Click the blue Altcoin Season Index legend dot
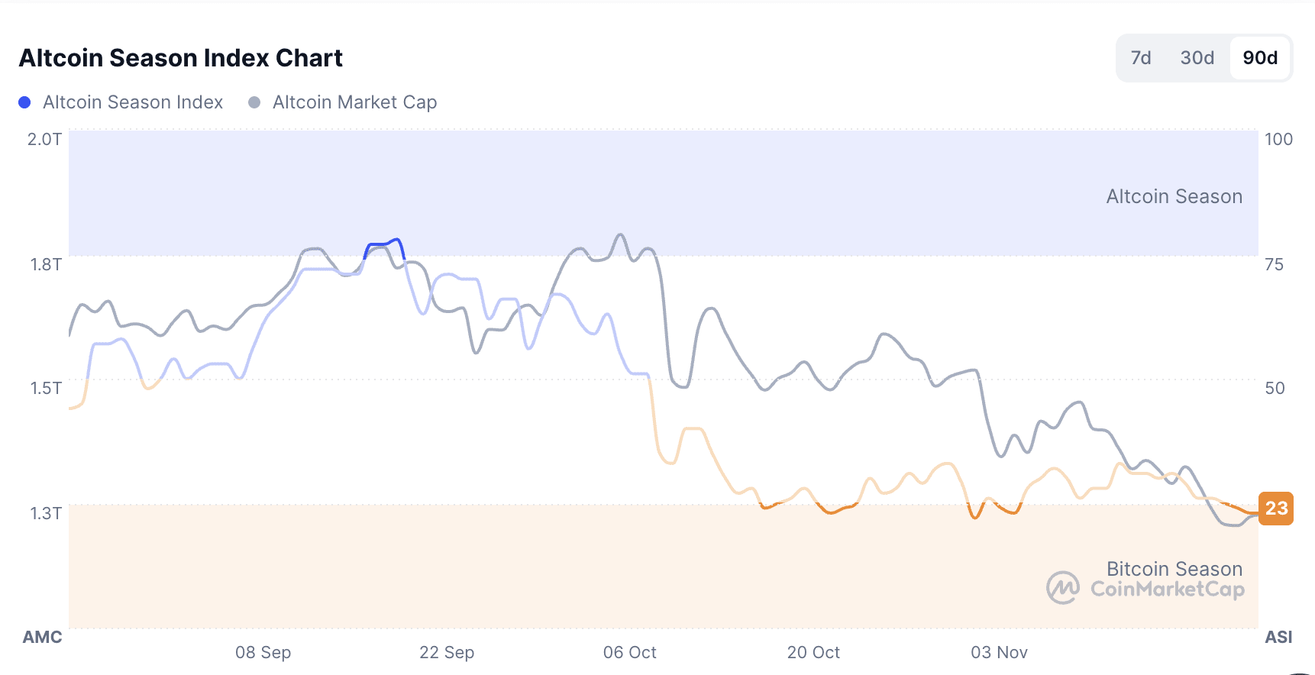Image resolution: width=1315 pixels, height=675 pixels. [x=24, y=102]
